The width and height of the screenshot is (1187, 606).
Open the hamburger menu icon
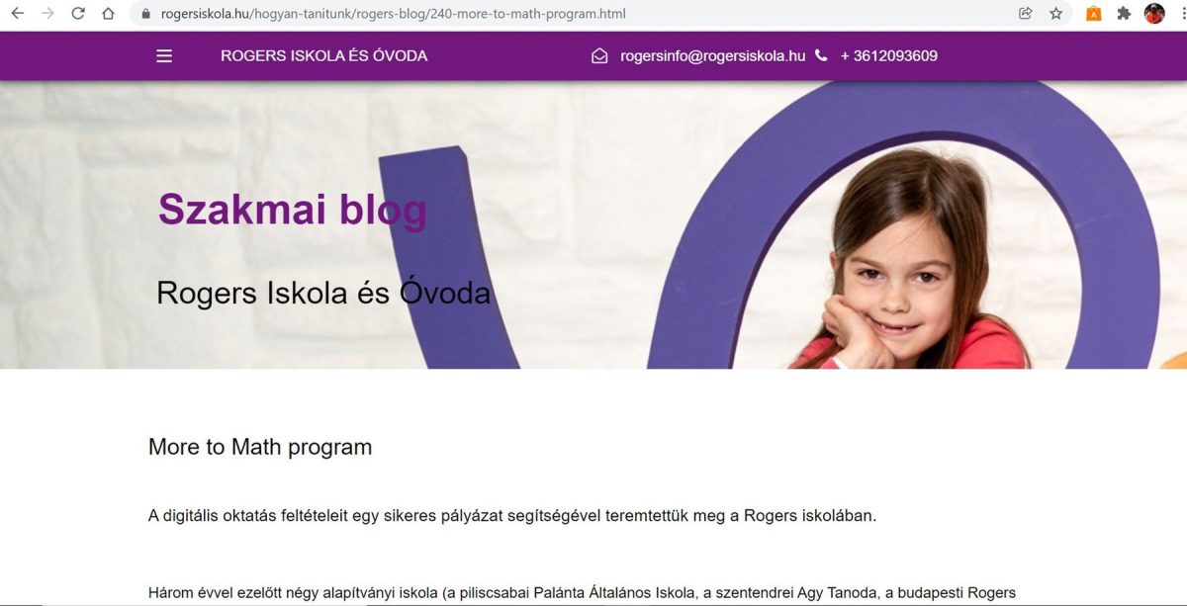[164, 56]
